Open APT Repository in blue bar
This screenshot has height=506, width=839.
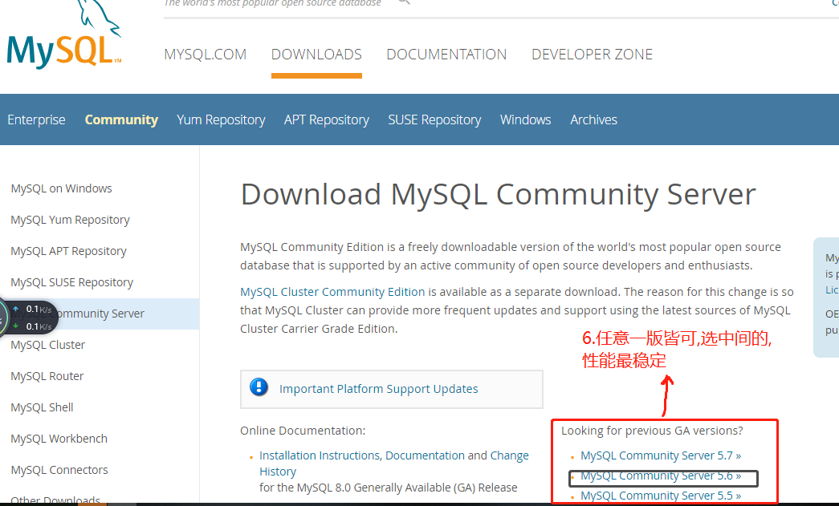click(327, 119)
